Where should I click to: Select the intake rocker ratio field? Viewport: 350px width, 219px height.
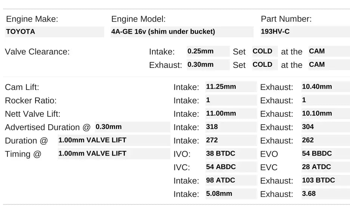point(231,100)
